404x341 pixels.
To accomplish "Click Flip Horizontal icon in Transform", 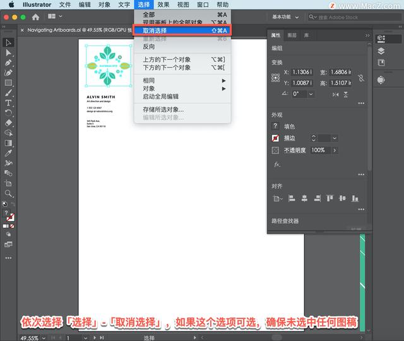I will point(335,94).
